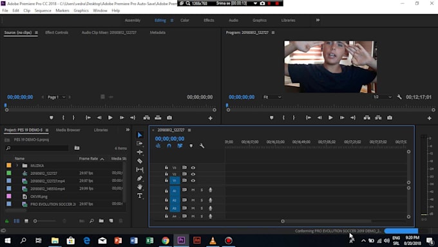Image resolution: width=438 pixels, height=247 pixels.
Task: Show hidden Project panel tabs chevron
Action: click(128, 130)
